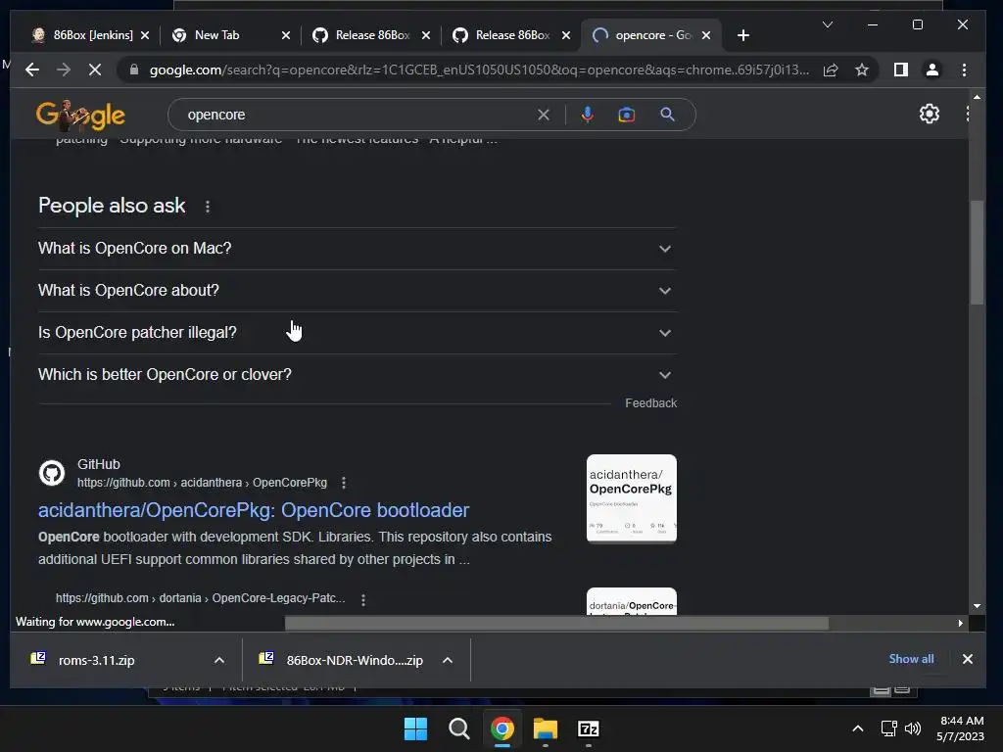The height and width of the screenshot is (752, 1003).
Task: Click the Google doodle logo
Action: pyautogui.click(x=80, y=116)
